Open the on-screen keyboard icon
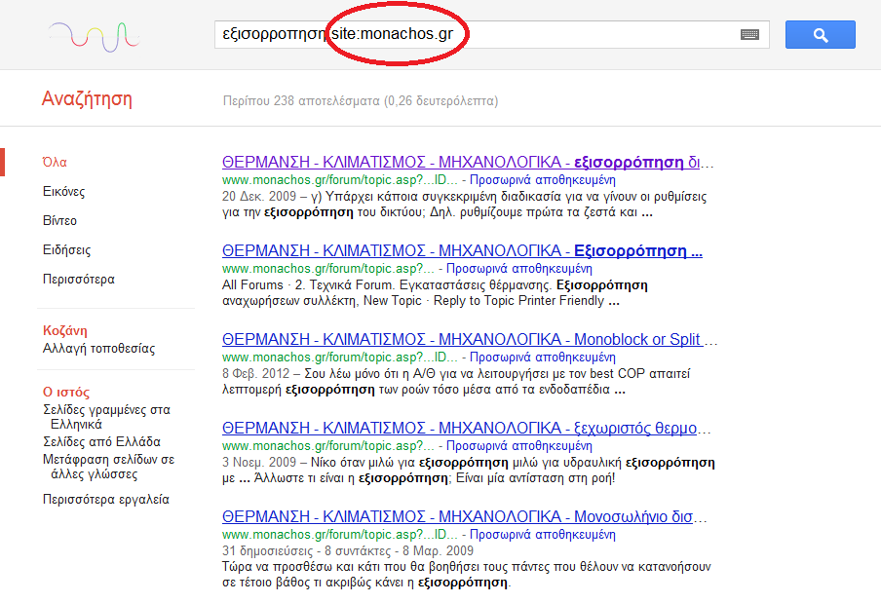 coord(749,35)
